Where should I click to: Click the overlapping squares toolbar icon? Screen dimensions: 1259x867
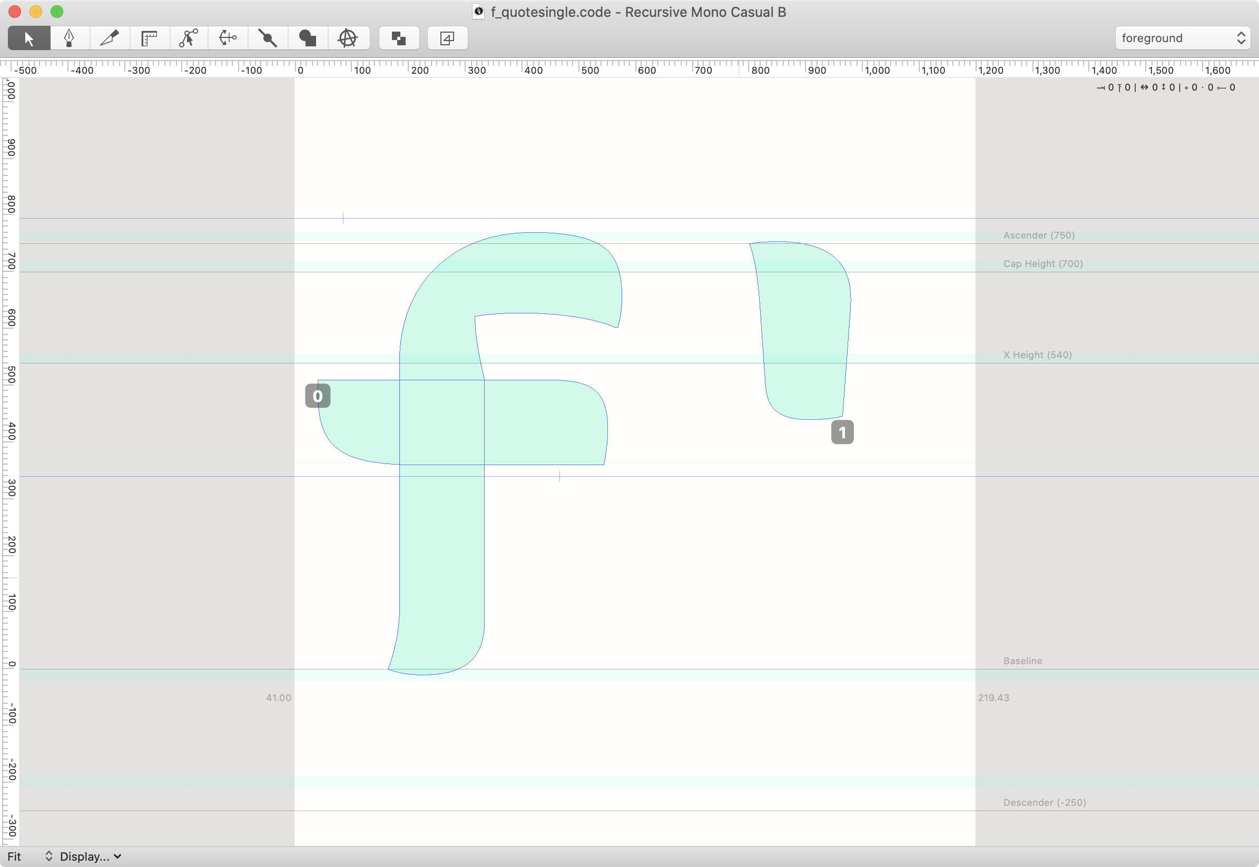coord(398,38)
